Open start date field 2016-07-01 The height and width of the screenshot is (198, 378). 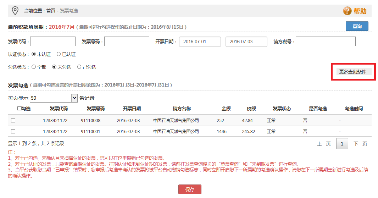click(x=200, y=42)
